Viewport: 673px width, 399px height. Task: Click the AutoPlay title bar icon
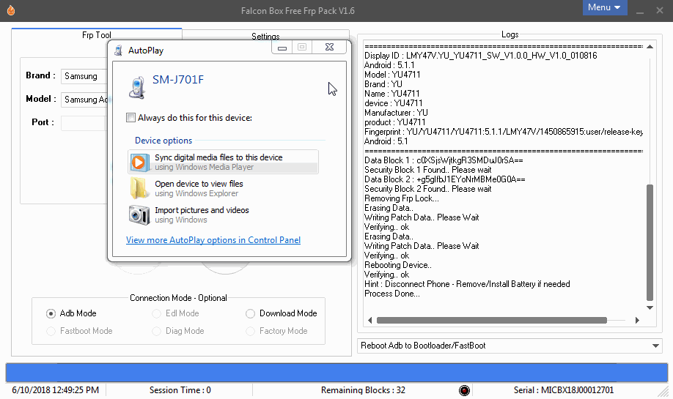coord(119,51)
